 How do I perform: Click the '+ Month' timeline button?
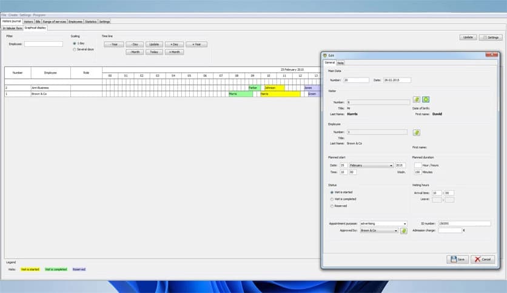click(174, 52)
